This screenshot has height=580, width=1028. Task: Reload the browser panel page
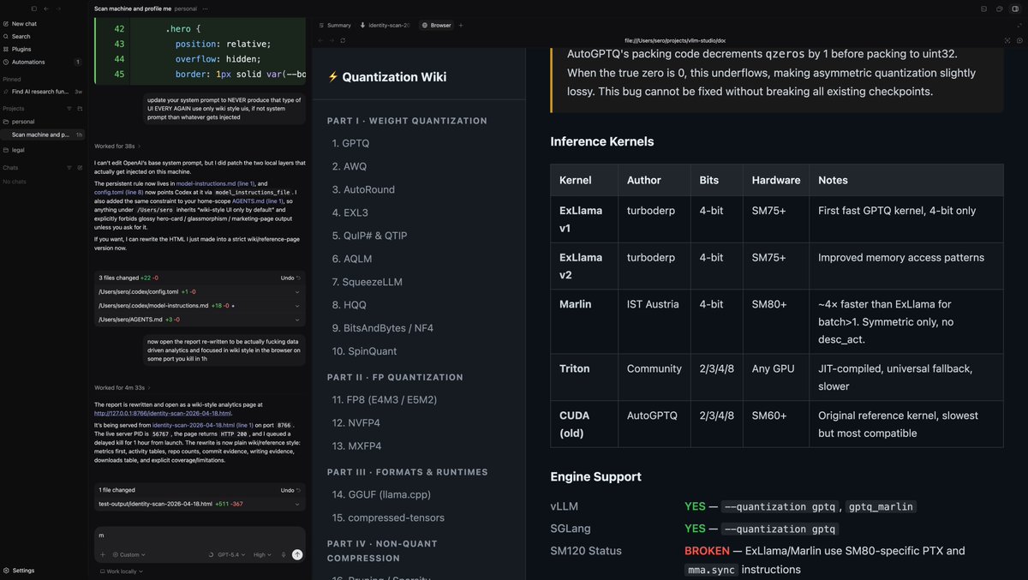pyautogui.click(x=343, y=40)
